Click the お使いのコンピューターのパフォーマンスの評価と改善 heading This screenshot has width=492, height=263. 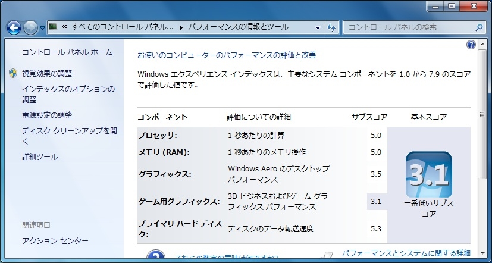click(227, 55)
